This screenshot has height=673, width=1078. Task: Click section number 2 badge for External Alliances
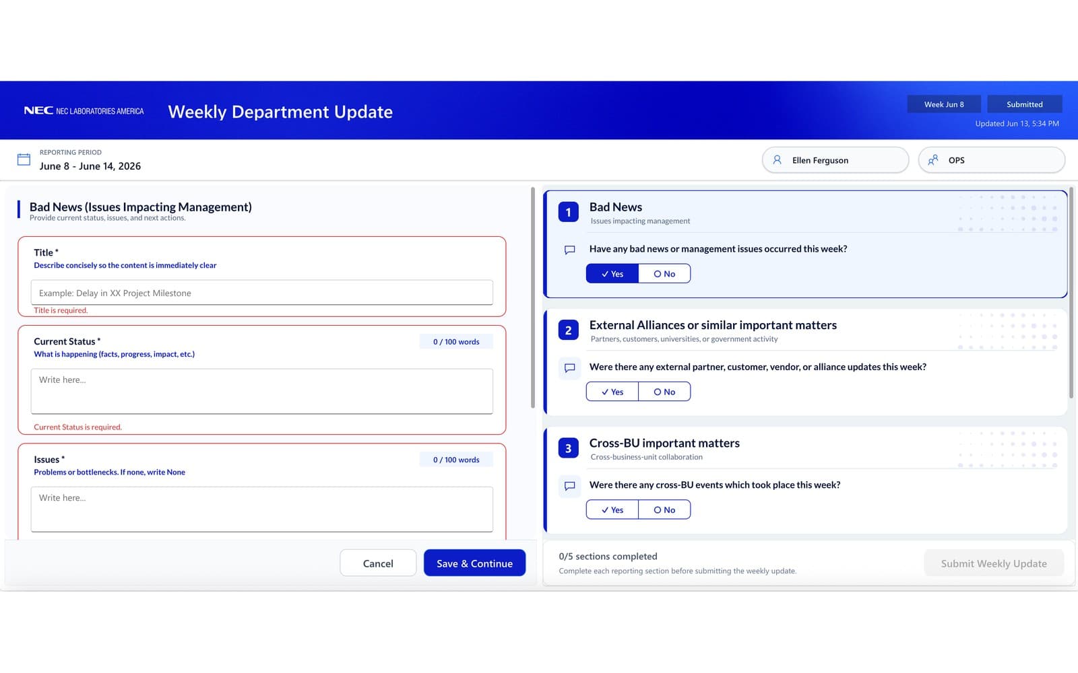(568, 330)
